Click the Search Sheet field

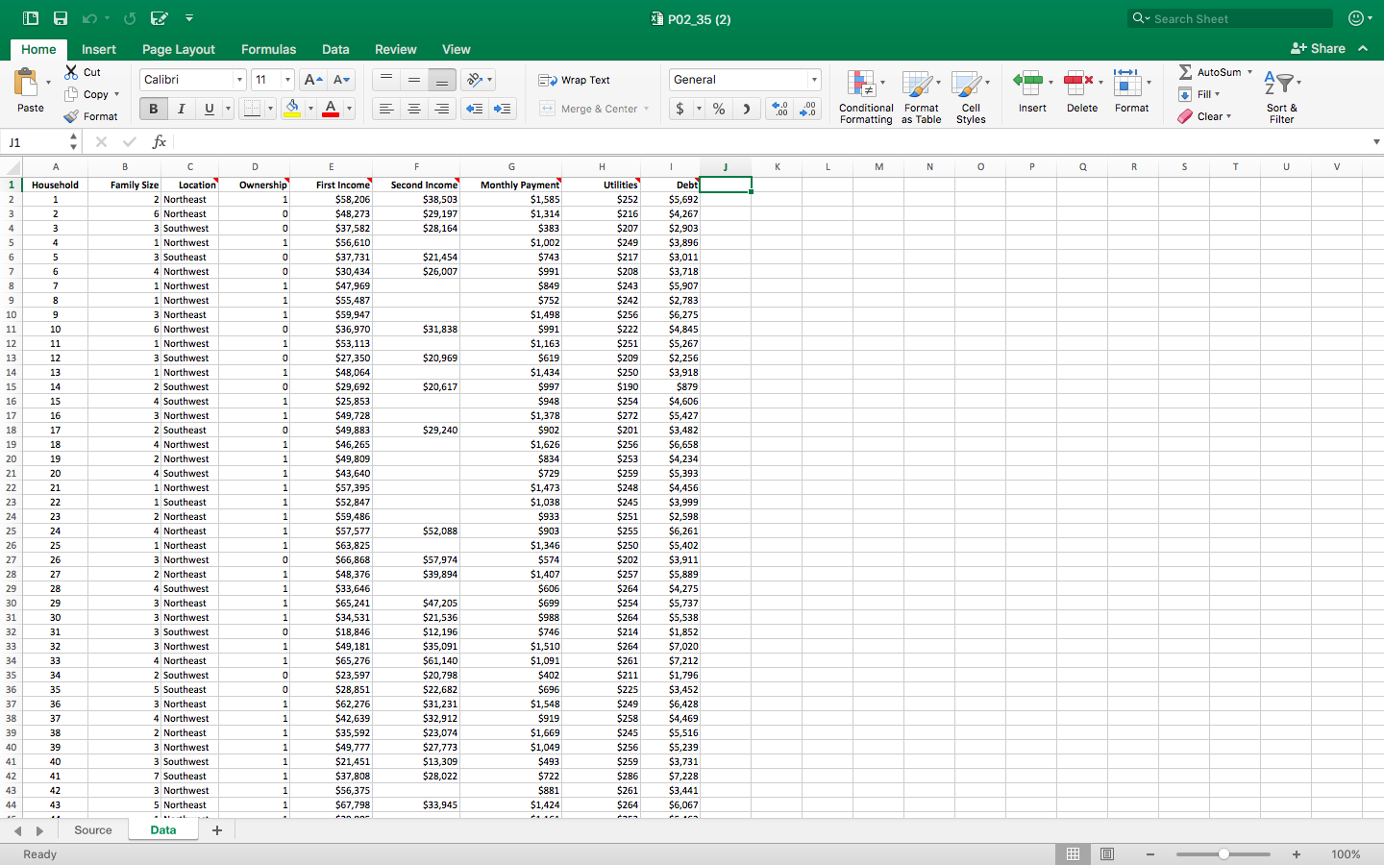tap(1230, 18)
